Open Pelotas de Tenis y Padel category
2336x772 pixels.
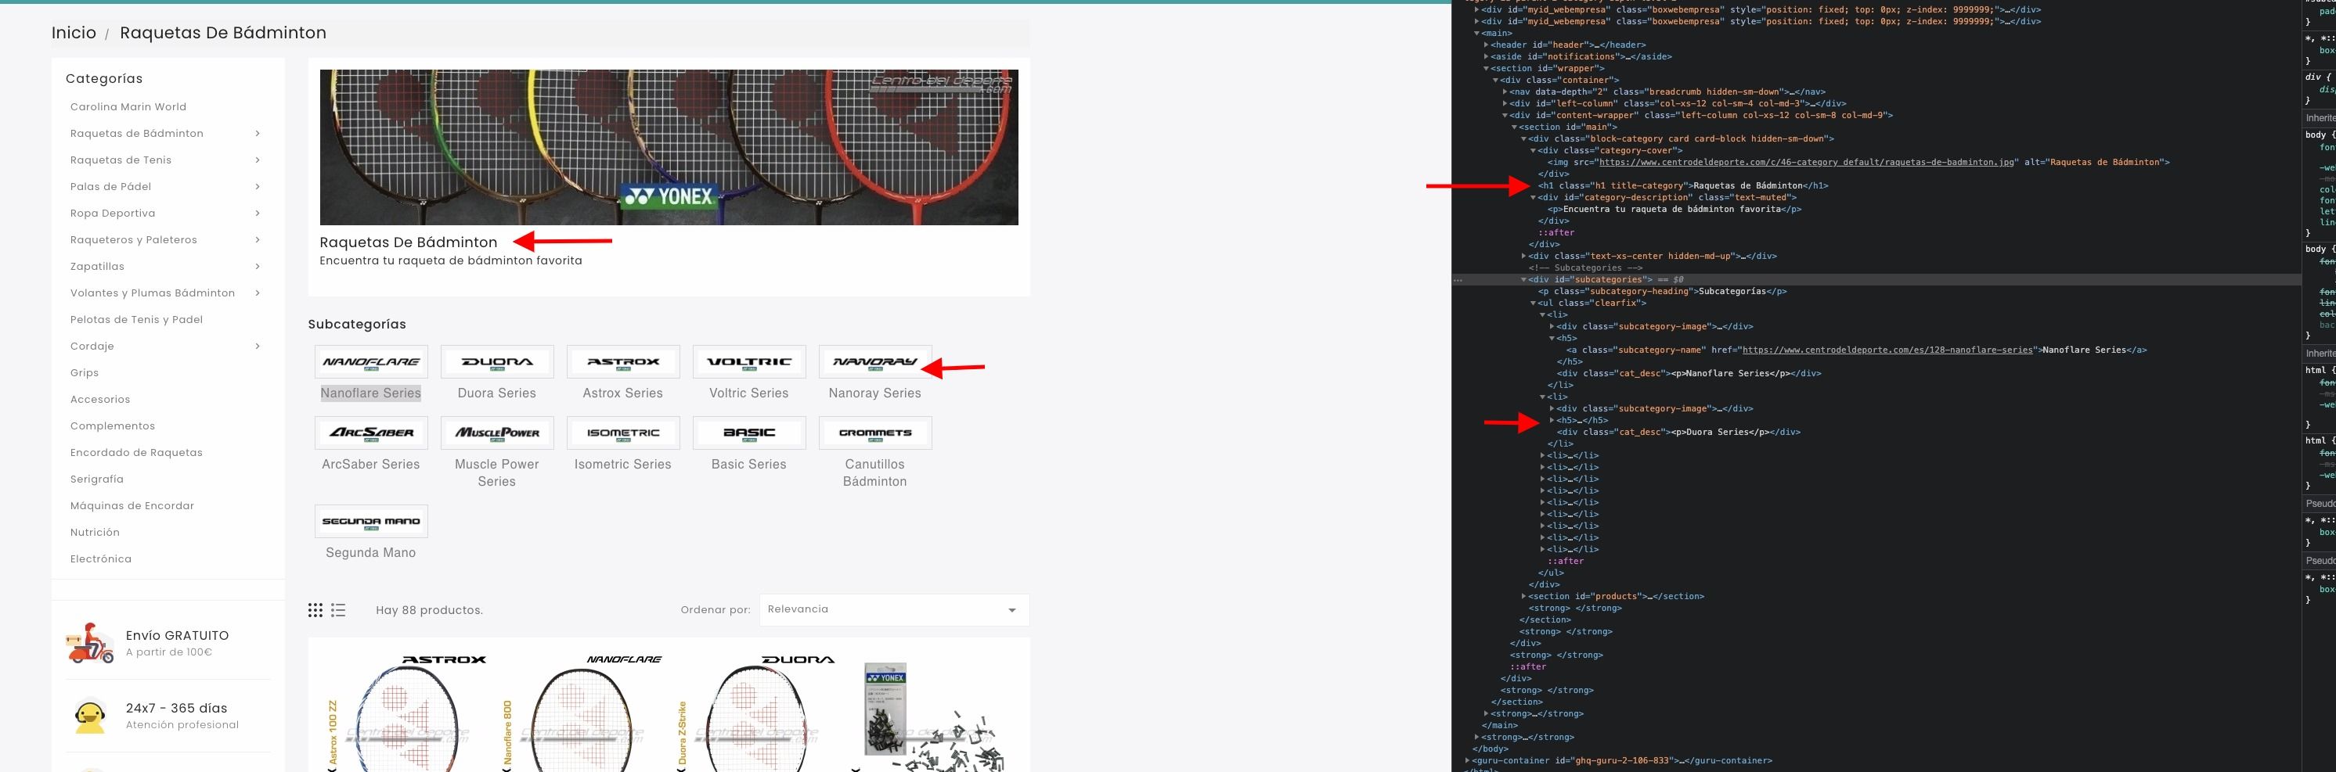[136, 320]
